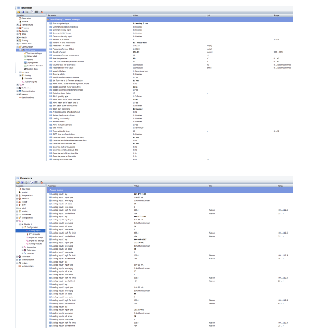316x336 pixels.
Task: Select the Deviation alarm delay parameter row
Action: click(170, 93)
